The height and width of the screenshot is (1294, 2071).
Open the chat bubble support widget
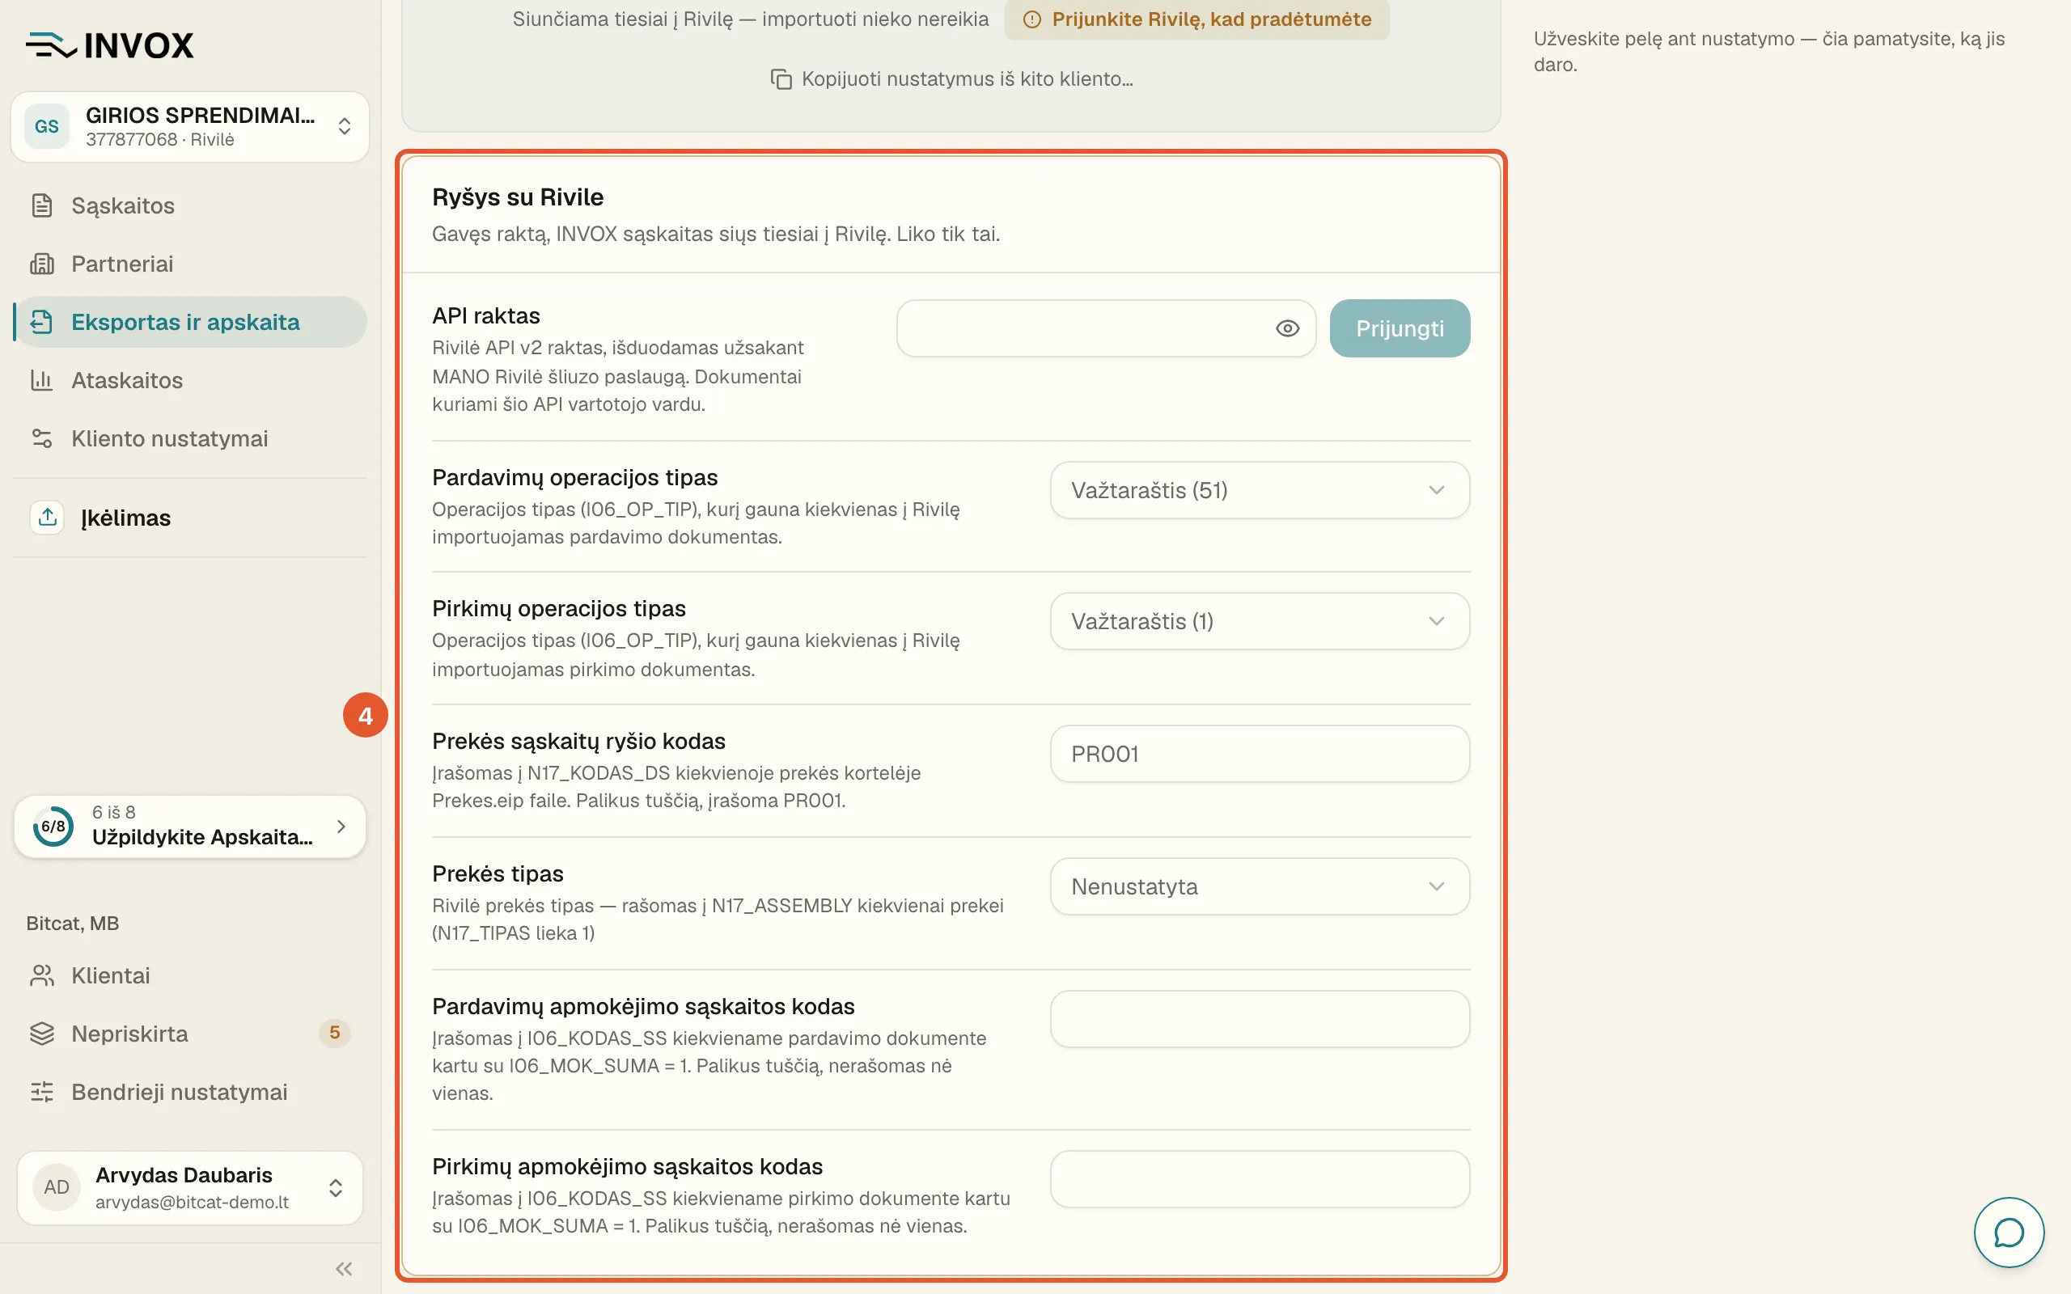tap(2009, 1233)
